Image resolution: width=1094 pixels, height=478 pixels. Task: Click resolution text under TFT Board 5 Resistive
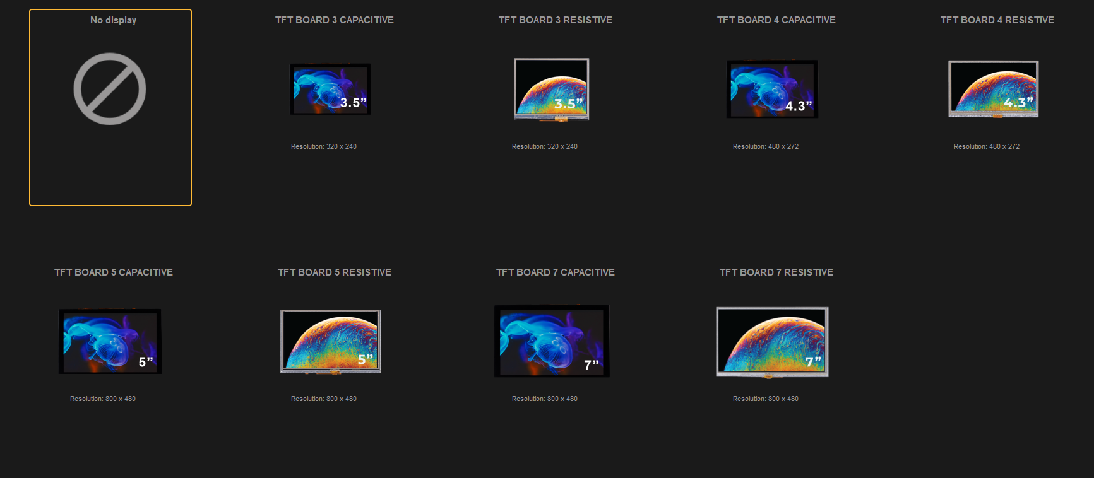[324, 399]
